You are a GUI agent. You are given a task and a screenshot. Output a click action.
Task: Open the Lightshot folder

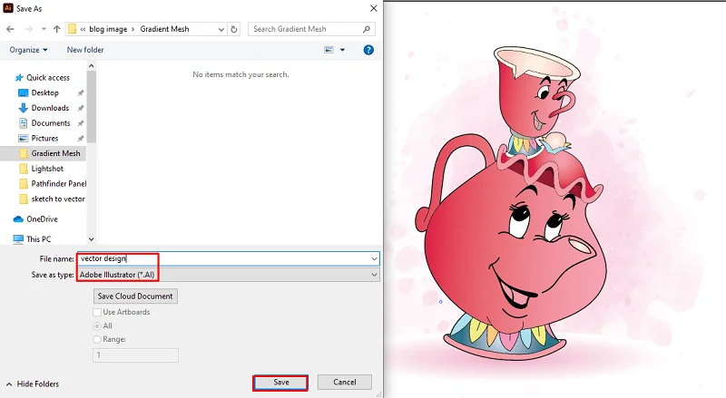pos(47,169)
